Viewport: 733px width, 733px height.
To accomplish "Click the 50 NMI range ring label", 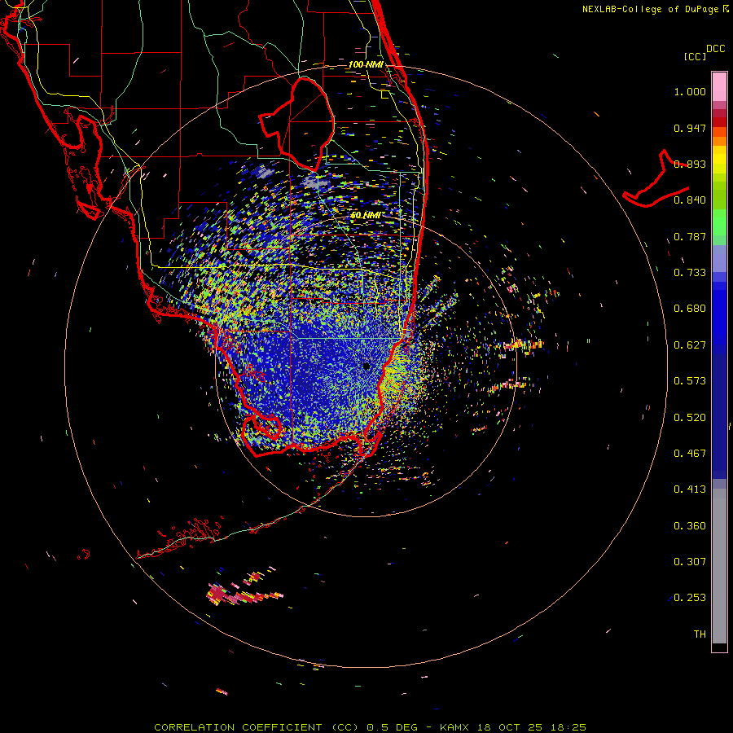I will (365, 215).
